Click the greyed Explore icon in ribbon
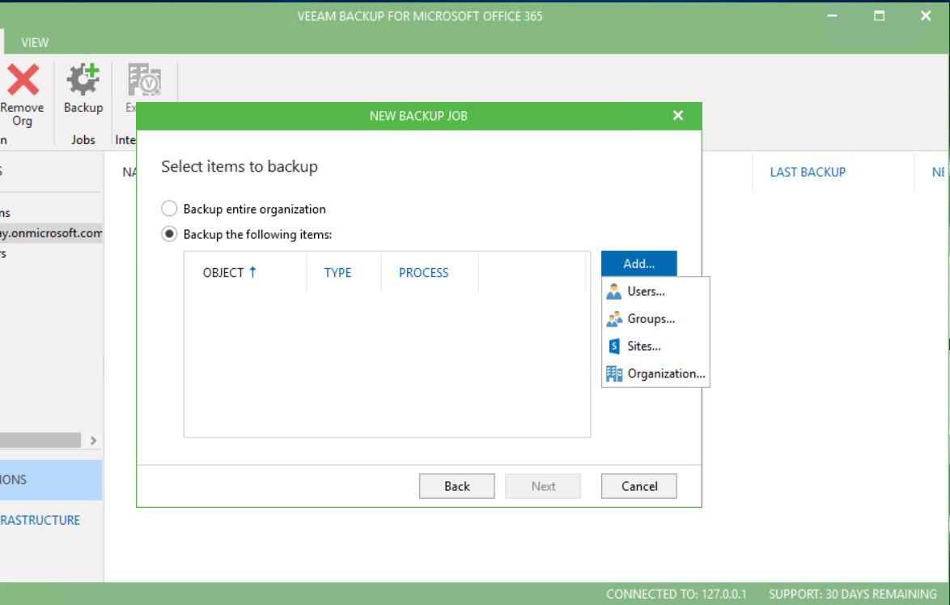The image size is (950, 605). [x=144, y=79]
